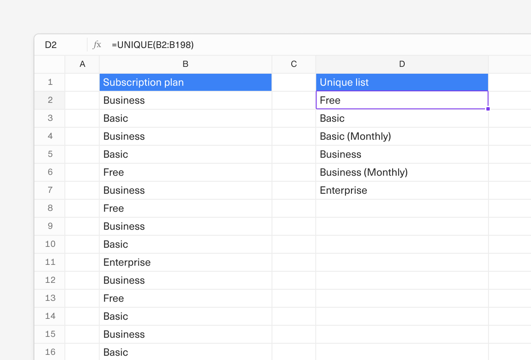Select Enterprise cell in column D

coord(402,190)
